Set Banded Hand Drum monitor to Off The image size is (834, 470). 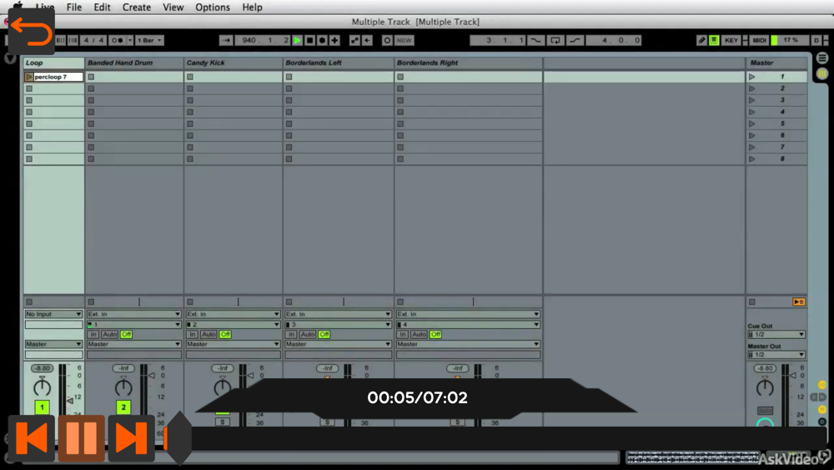pos(126,334)
